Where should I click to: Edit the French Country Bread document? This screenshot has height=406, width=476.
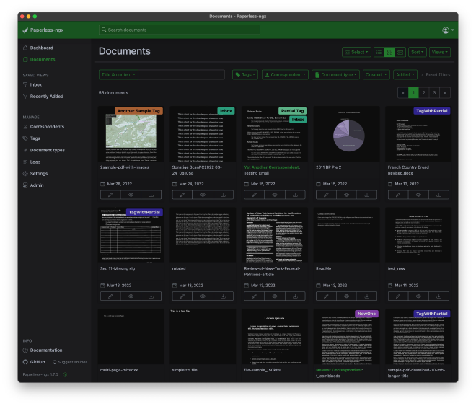(x=398, y=195)
